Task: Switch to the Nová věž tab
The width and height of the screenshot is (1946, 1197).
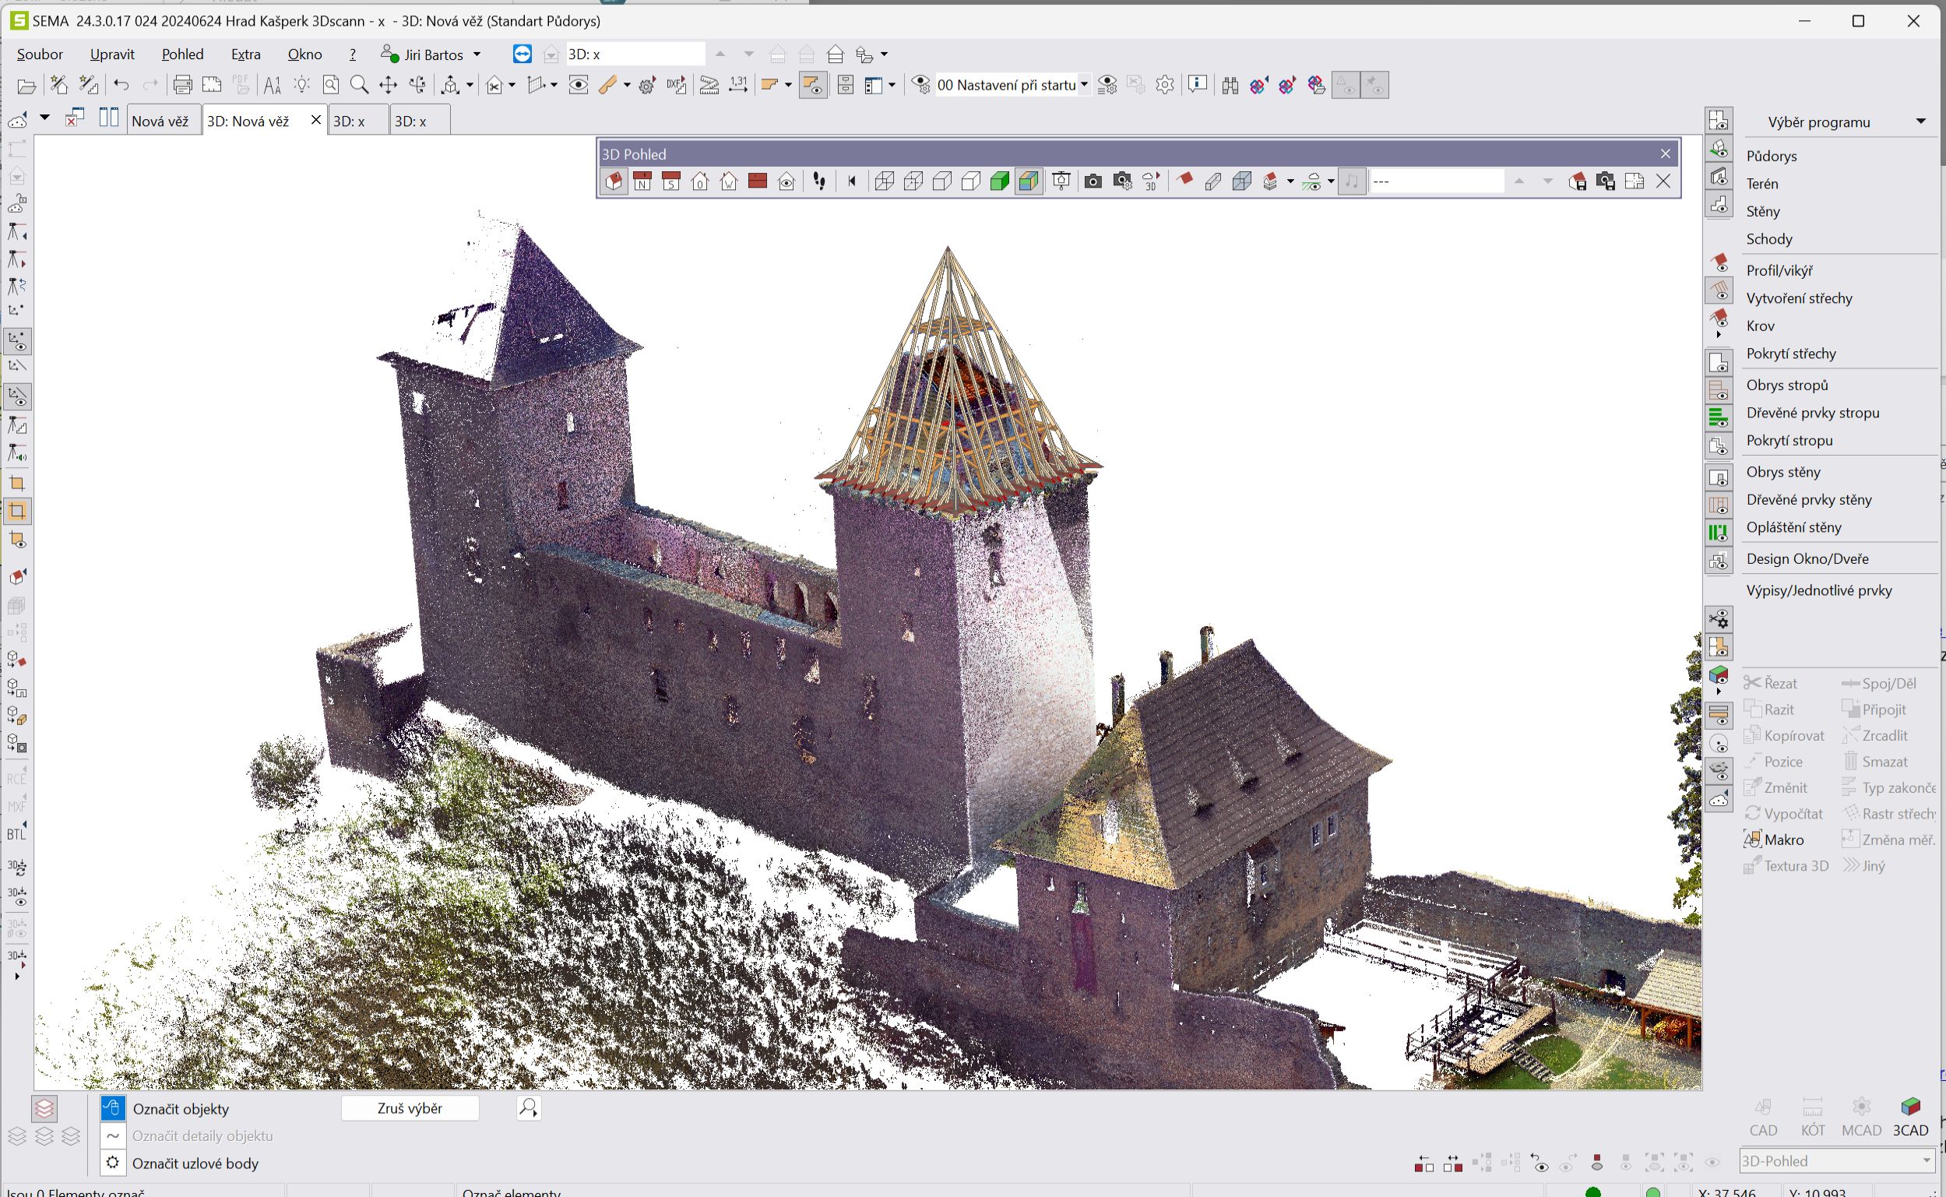Action: [x=160, y=121]
